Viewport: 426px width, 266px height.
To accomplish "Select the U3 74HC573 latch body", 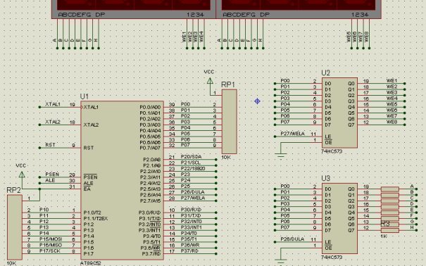I will point(339,218).
